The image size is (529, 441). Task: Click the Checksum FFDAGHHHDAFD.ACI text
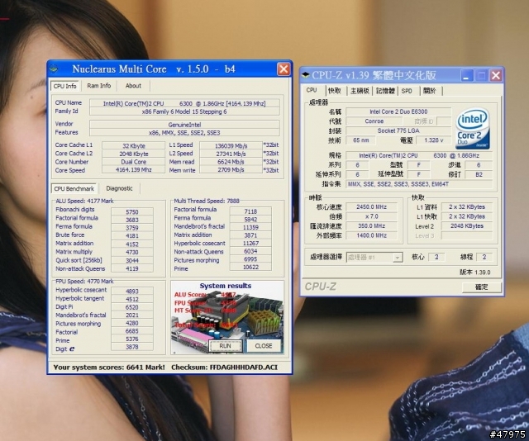point(224,367)
